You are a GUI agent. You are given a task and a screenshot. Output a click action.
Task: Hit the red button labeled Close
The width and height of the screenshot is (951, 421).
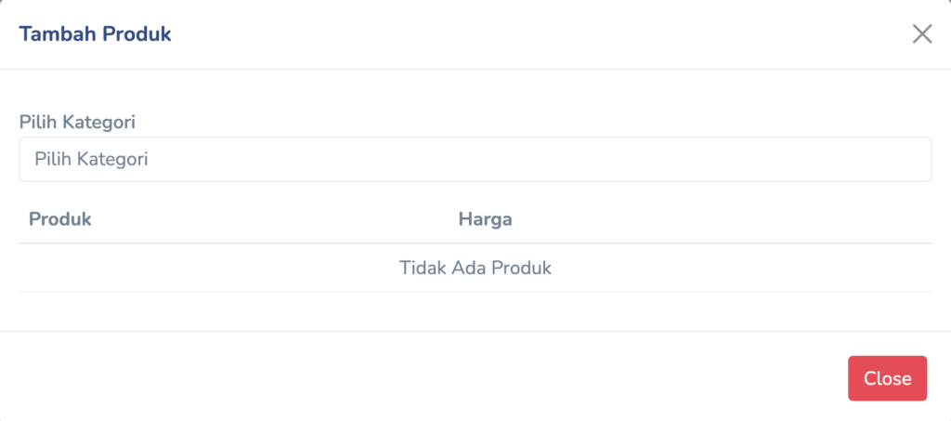click(887, 378)
